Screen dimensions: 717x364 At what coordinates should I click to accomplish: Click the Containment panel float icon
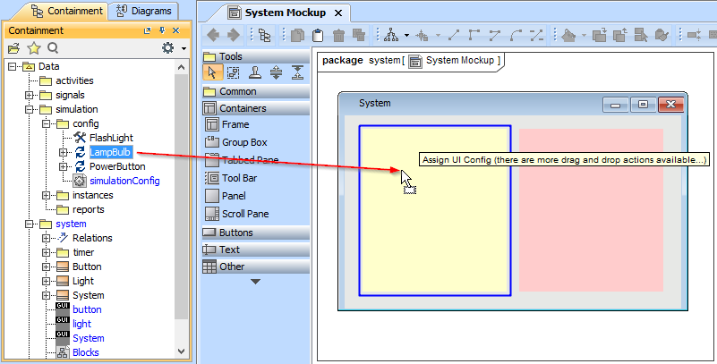click(x=147, y=30)
